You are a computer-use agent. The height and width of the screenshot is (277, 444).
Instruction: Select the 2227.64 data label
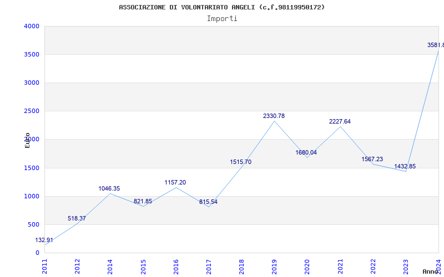coord(340,121)
